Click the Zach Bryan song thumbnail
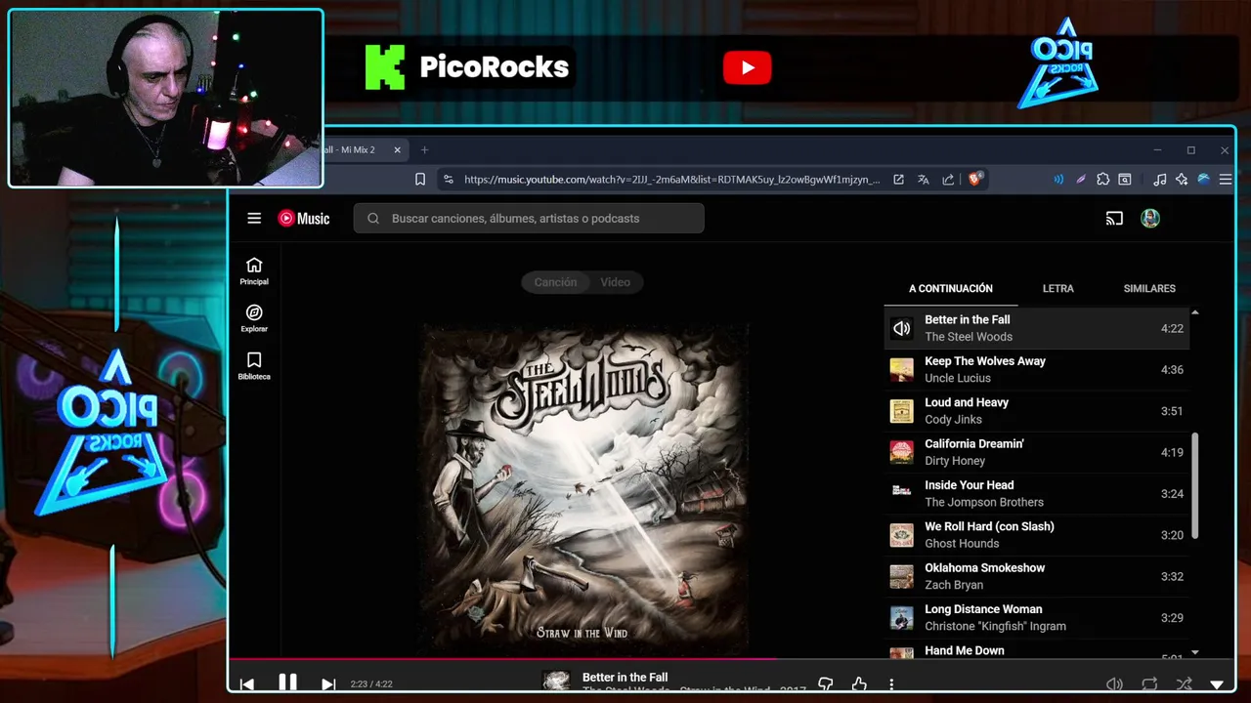The width and height of the screenshot is (1251, 703). tap(901, 576)
